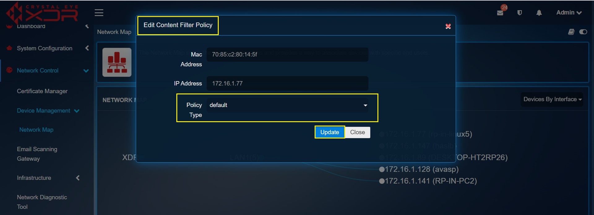Click the shield security icon
Viewport: 594px width, 215px height.
(519, 13)
